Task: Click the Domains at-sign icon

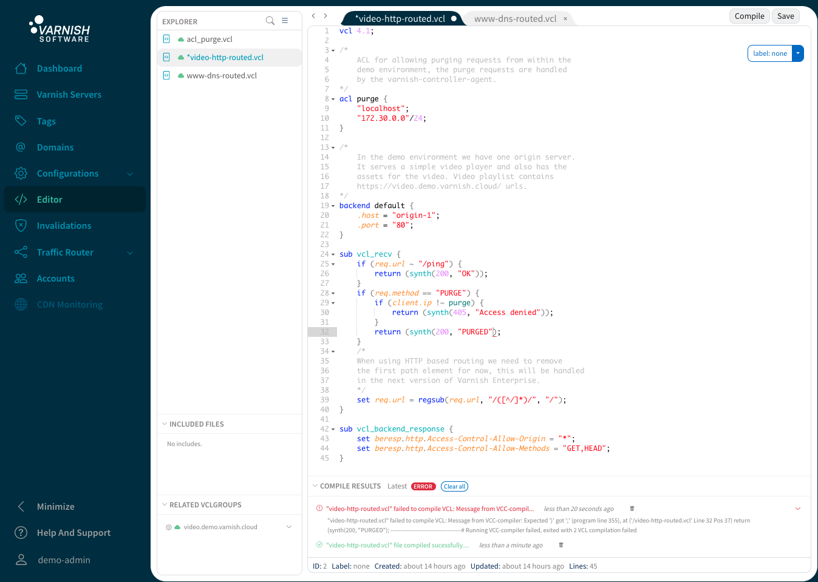Action: pyautogui.click(x=21, y=147)
